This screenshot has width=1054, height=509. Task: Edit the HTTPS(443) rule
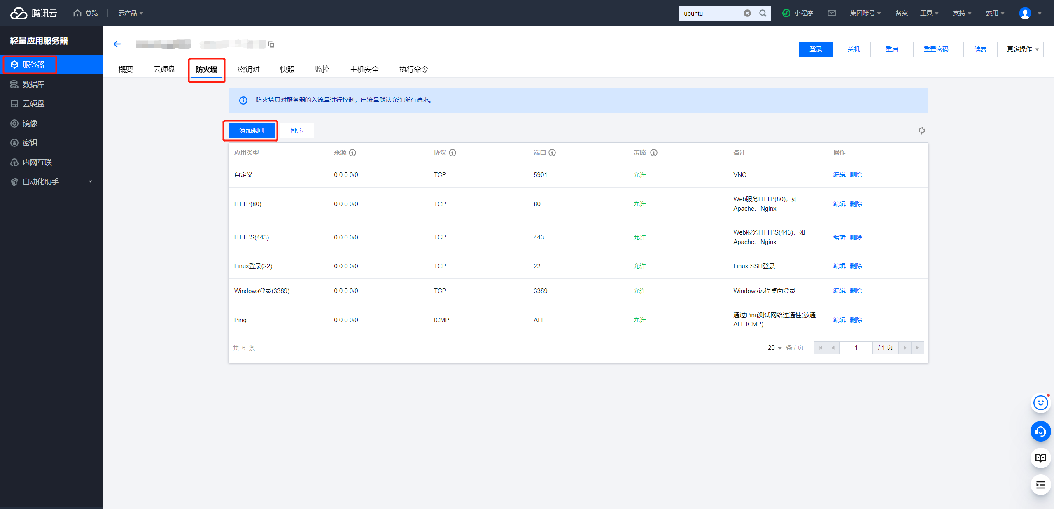pos(839,237)
